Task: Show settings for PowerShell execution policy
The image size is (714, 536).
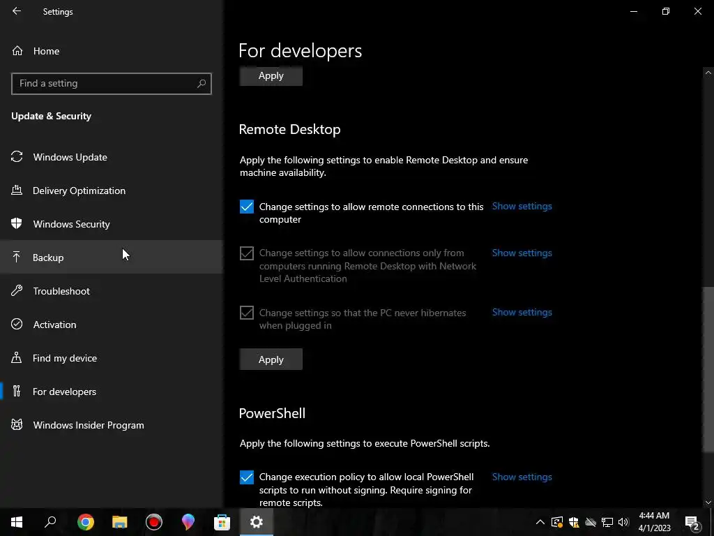Action: [x=522, y=477]
